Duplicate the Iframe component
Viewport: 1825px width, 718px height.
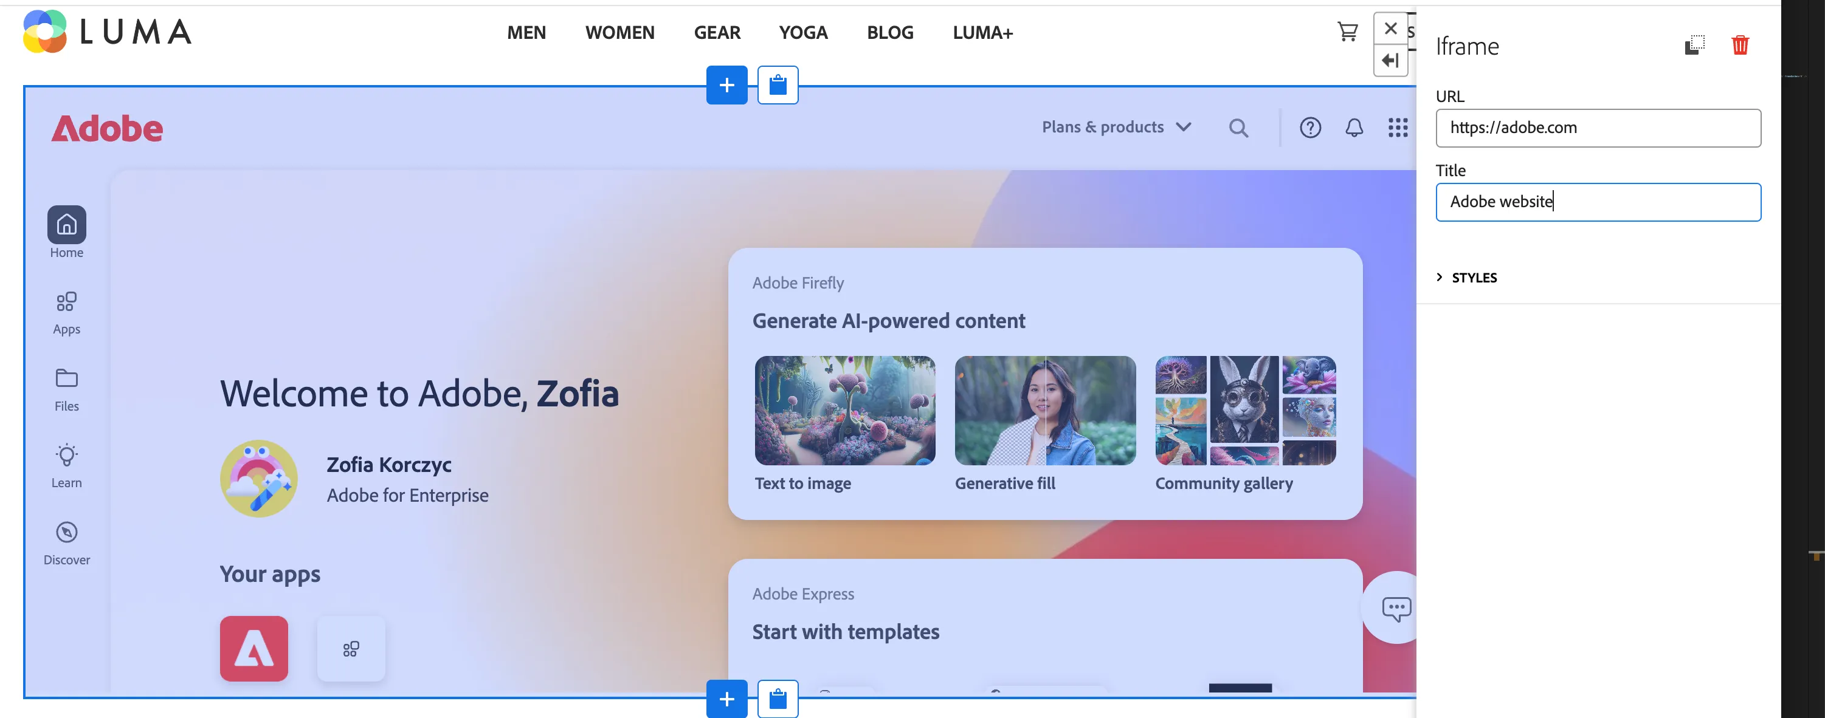click(1694, 46)
